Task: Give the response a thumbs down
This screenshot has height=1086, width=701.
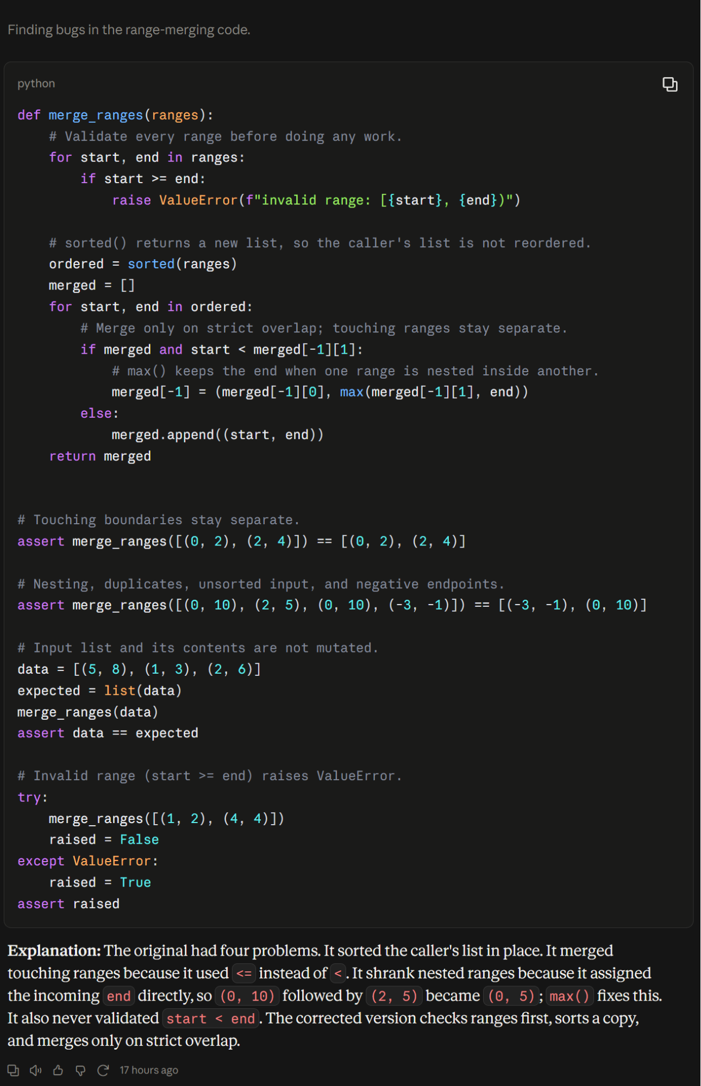Action: click(80, 1070)
